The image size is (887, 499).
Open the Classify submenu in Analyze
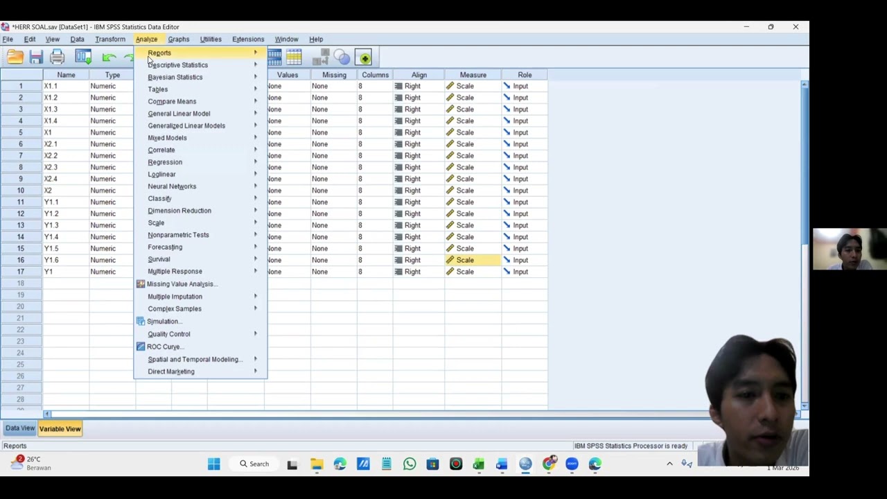pyautogui.click(x=200, y=198)
